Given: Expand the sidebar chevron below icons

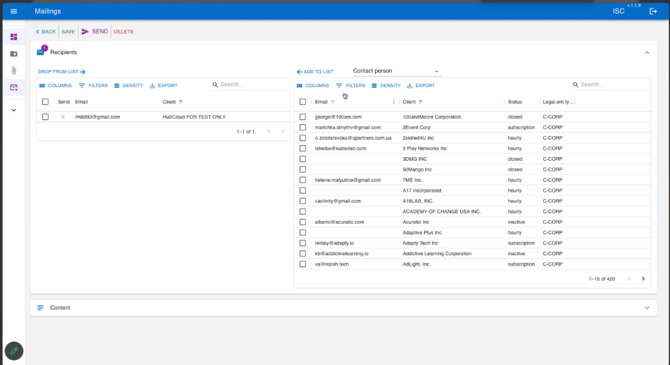Looking at the screenshot, I should point(14,110).
